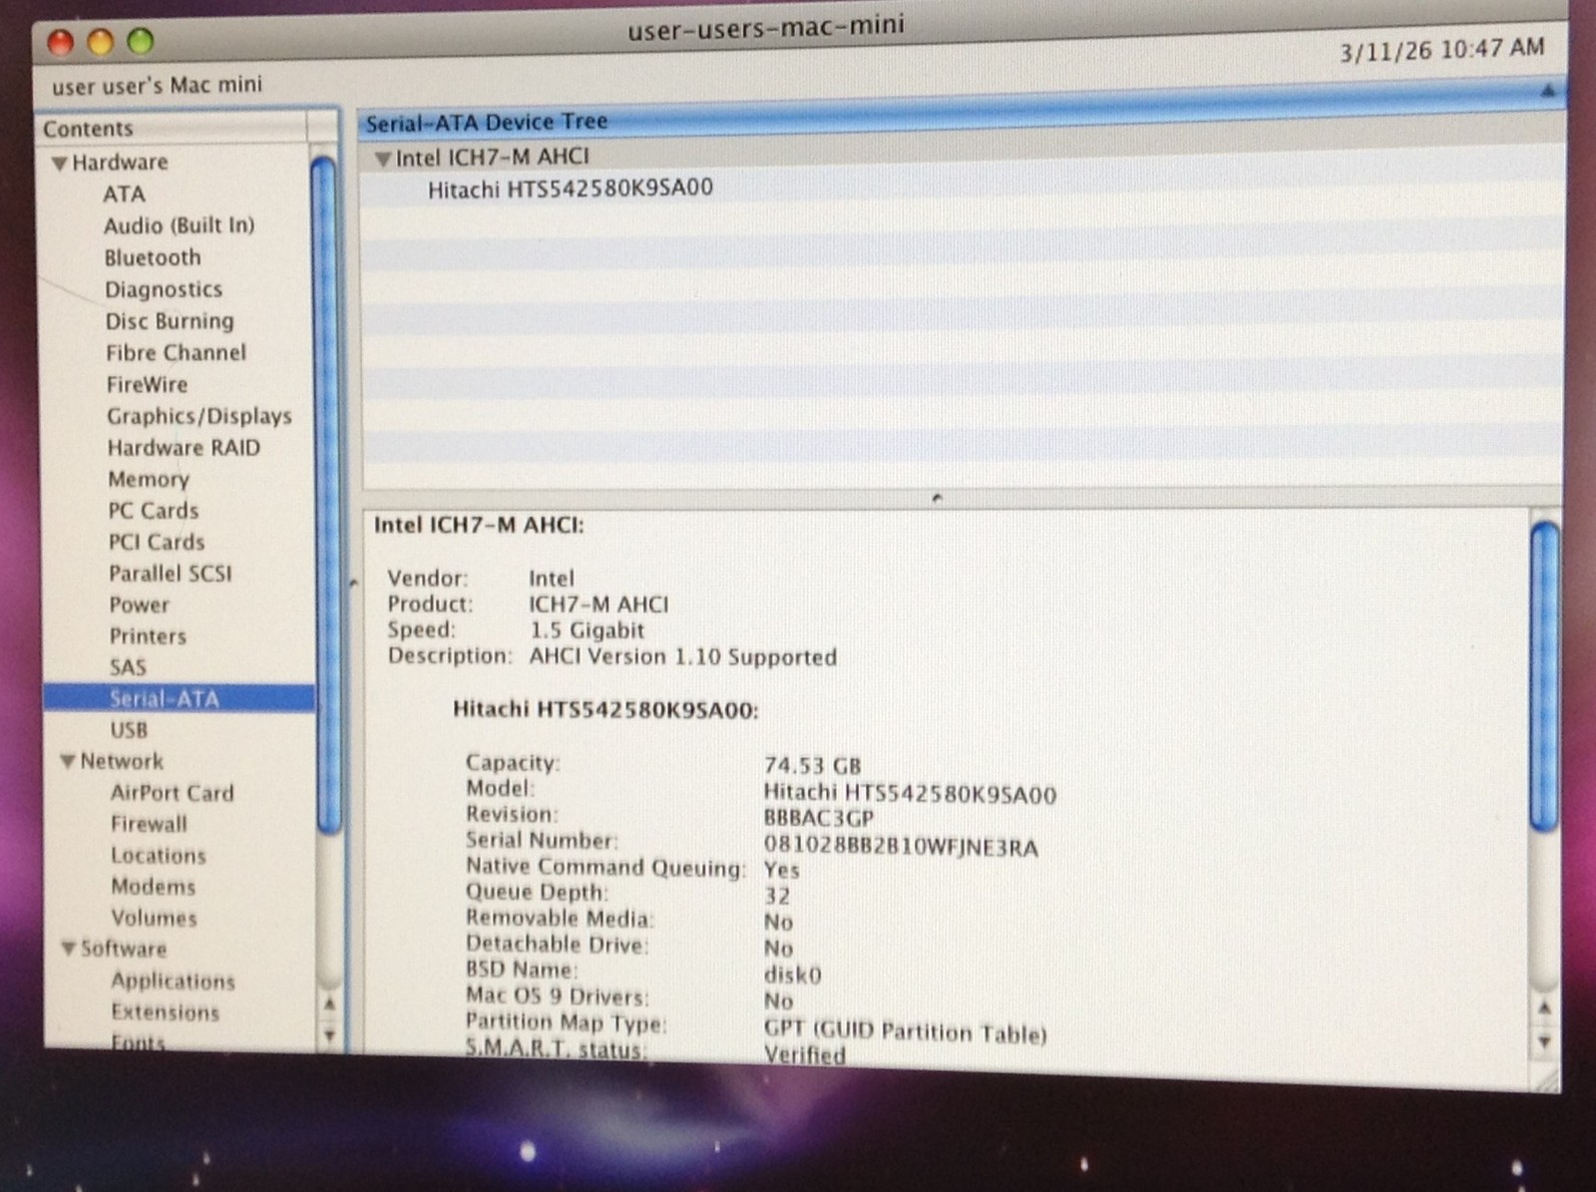Collapse the Hardware section in Contents
The width and height of the screenshot is (1596, 1192).
[x=60, y=163]
